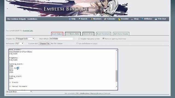Click the 'CauseGameOverIfLordDies' line

click(21, 52)
